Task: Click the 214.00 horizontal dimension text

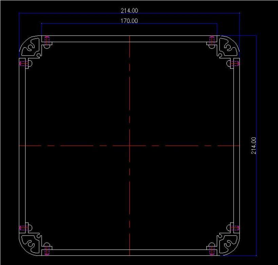Action: [129, 11]
